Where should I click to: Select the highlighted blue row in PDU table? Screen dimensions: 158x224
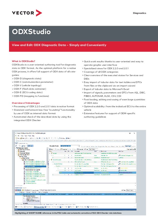point(97,173)
